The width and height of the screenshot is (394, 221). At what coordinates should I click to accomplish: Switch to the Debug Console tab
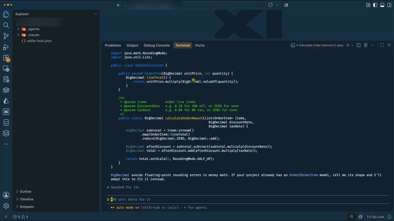[x=157, y=45]
